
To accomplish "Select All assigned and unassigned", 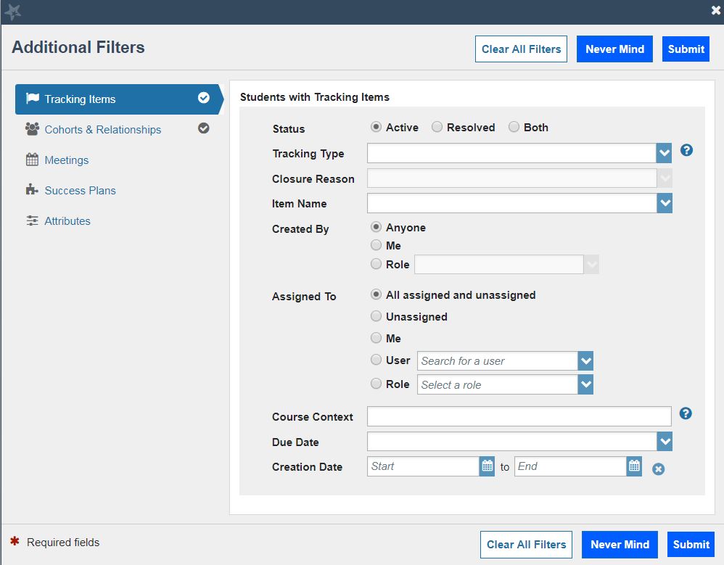I will [376, 294].
